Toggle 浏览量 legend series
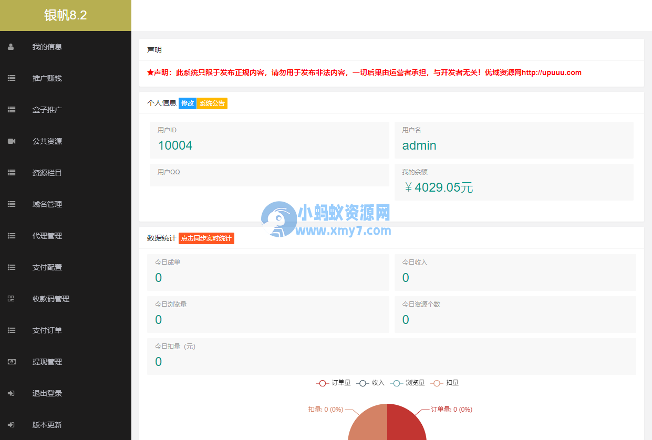Image resolution: width=652 pixels, height=440 pixels. (x=408, y=383)
